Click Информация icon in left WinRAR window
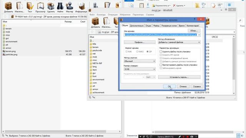Screen dimensions: 246x138 tap(81, 7)
